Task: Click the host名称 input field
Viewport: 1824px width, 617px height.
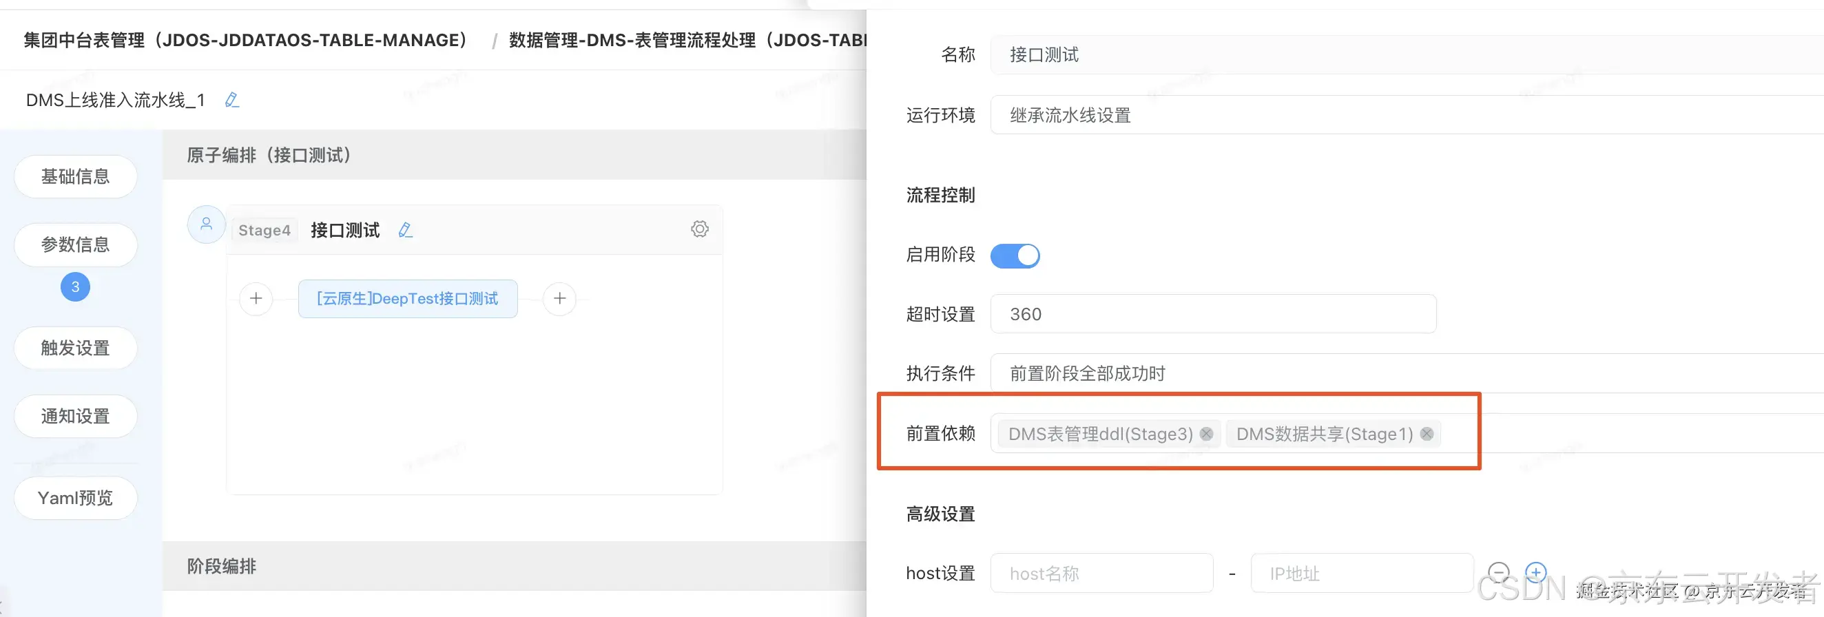Action: click(1101, 572)
